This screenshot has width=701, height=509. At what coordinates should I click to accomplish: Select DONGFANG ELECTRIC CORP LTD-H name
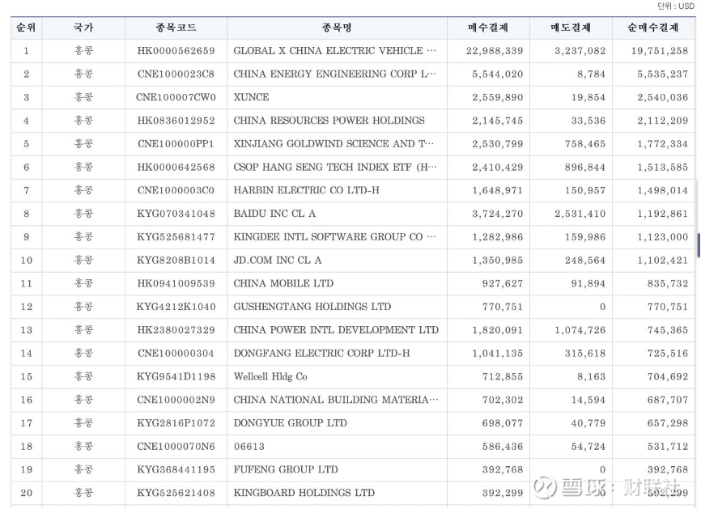pos(321,353)
